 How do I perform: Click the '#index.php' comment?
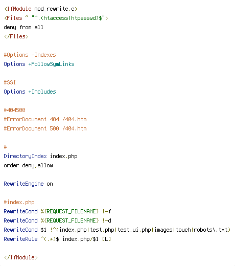click(19, 202)
